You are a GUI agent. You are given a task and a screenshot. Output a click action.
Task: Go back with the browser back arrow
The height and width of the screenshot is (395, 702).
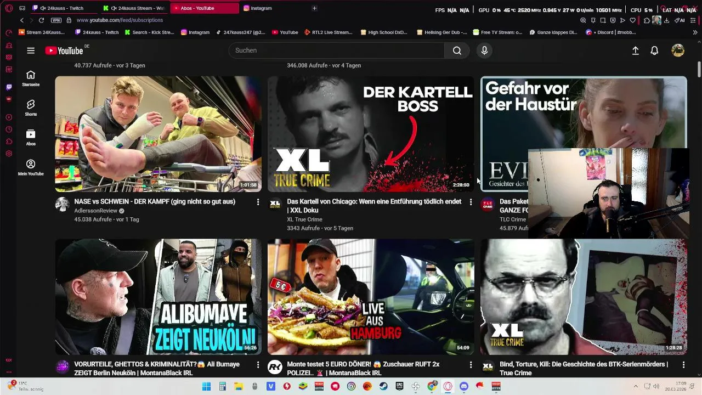click(22, 20)
